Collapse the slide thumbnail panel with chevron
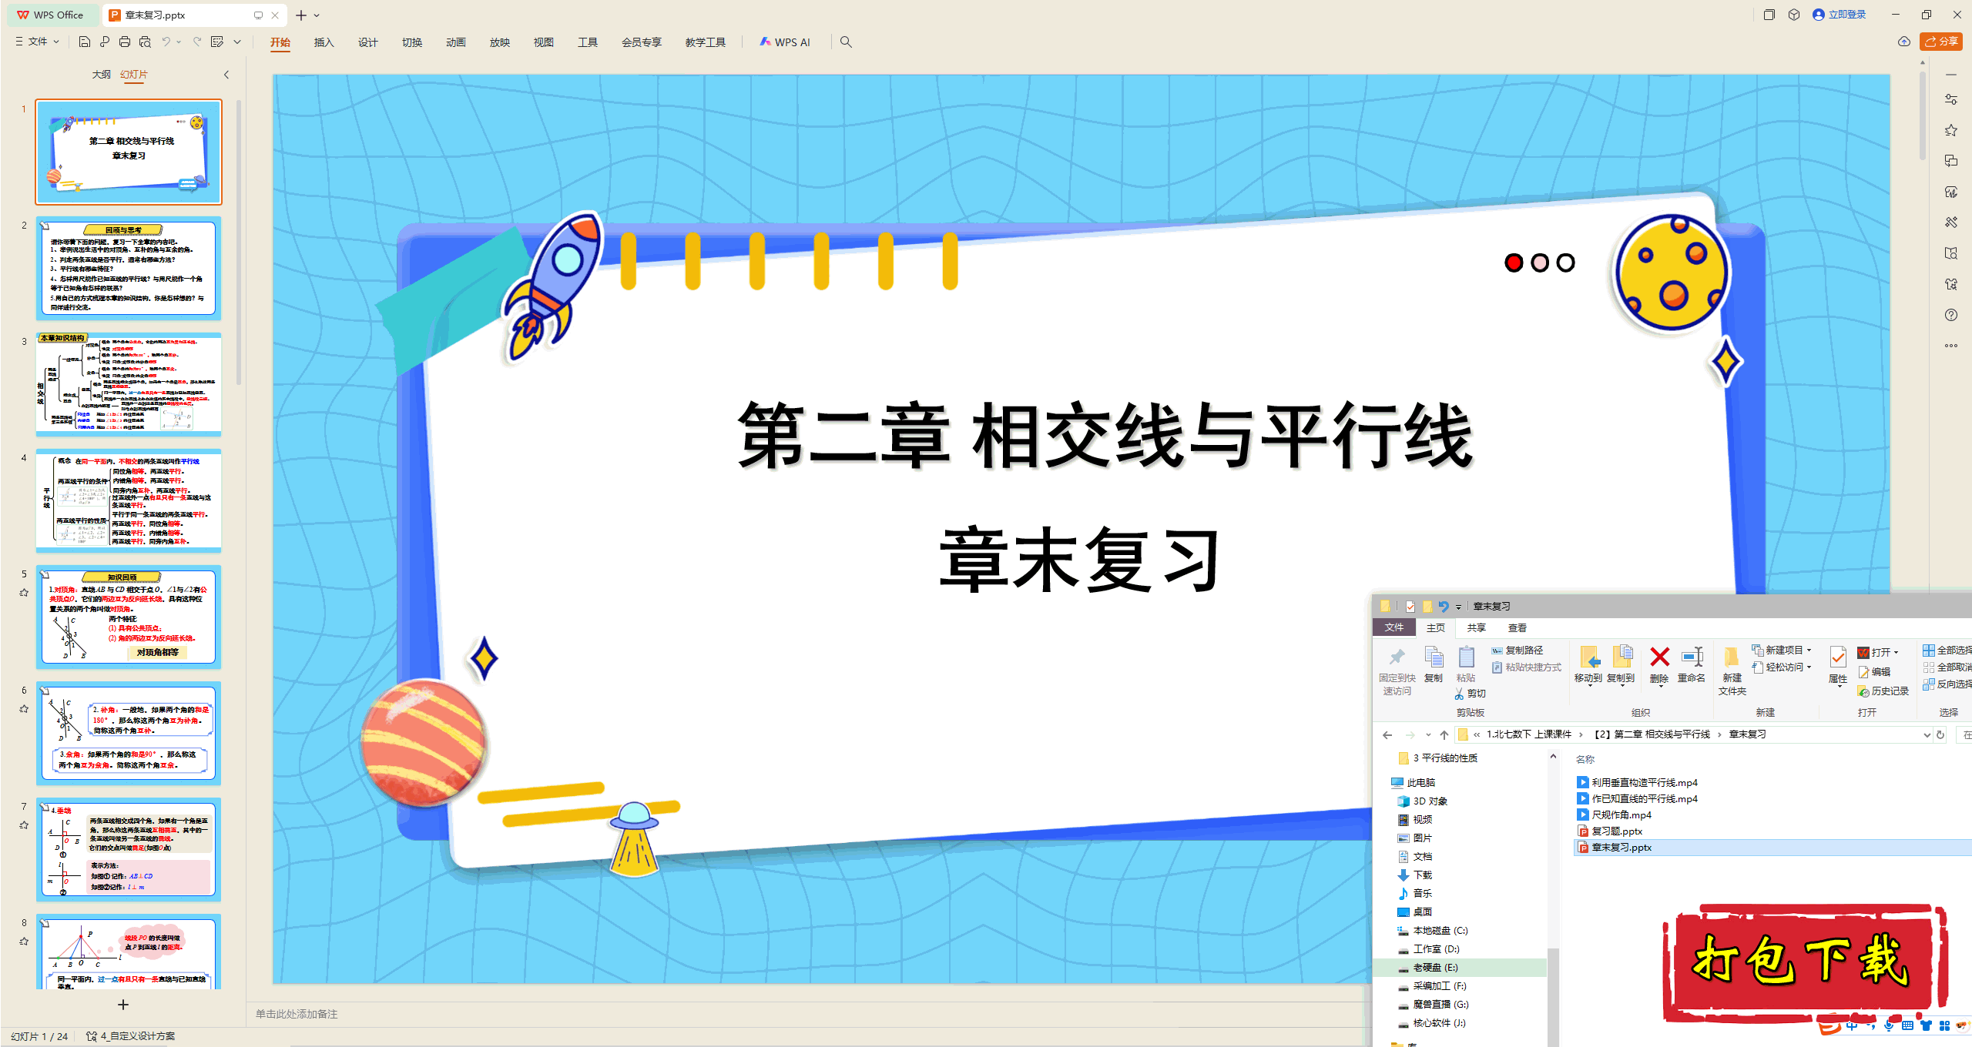 pyautogui.click(x=226, y=75)
